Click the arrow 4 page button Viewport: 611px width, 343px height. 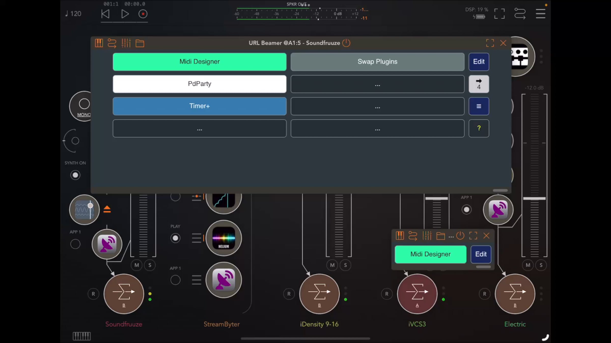[x=479, y=84]
